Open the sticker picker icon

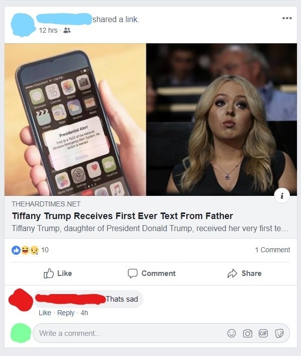(x=279, y=333)
